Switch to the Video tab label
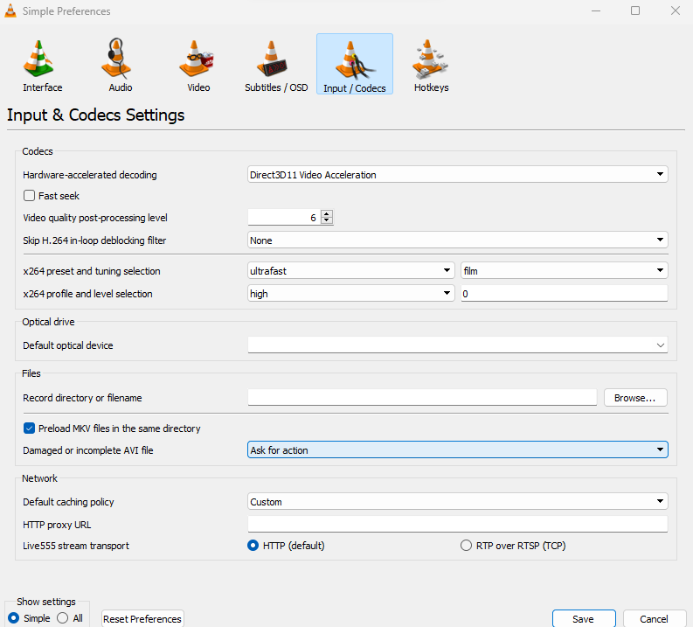Screen dimensions: 693x627 [x=198, y=87]
